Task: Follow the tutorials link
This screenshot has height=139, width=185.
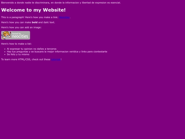Action: point(56,59)
